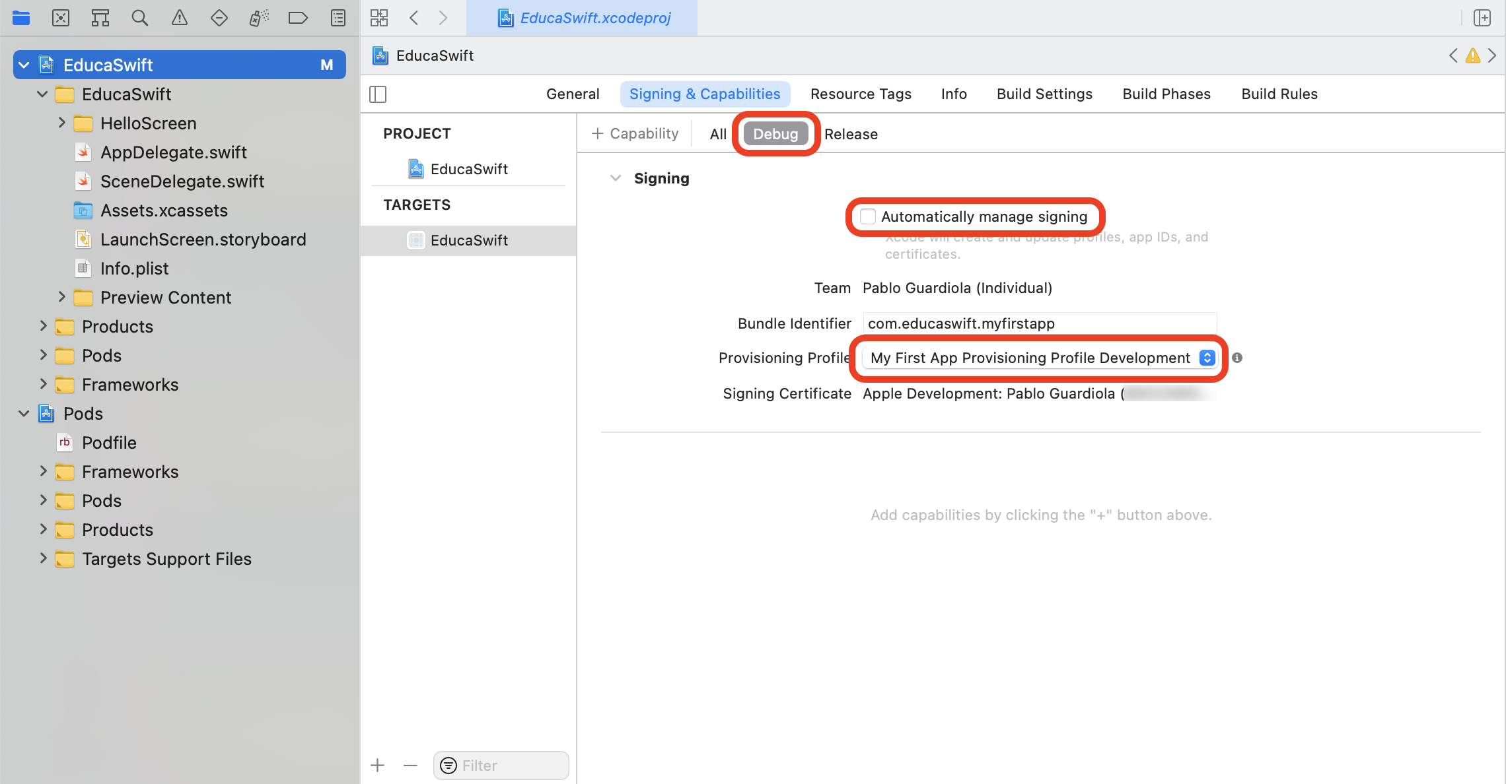Screen dimensions: 1506x784
Task: Open the Source Control navigator icon
Action: tap(61, 18)
